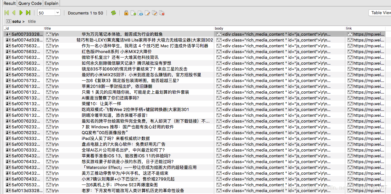
Task: Select title AI要是当警察了你们还搞事吗
Action: click(x=110, y=98)
